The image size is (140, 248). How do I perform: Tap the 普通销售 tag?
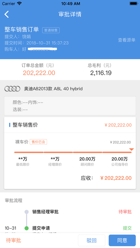[x=51, y=30]
